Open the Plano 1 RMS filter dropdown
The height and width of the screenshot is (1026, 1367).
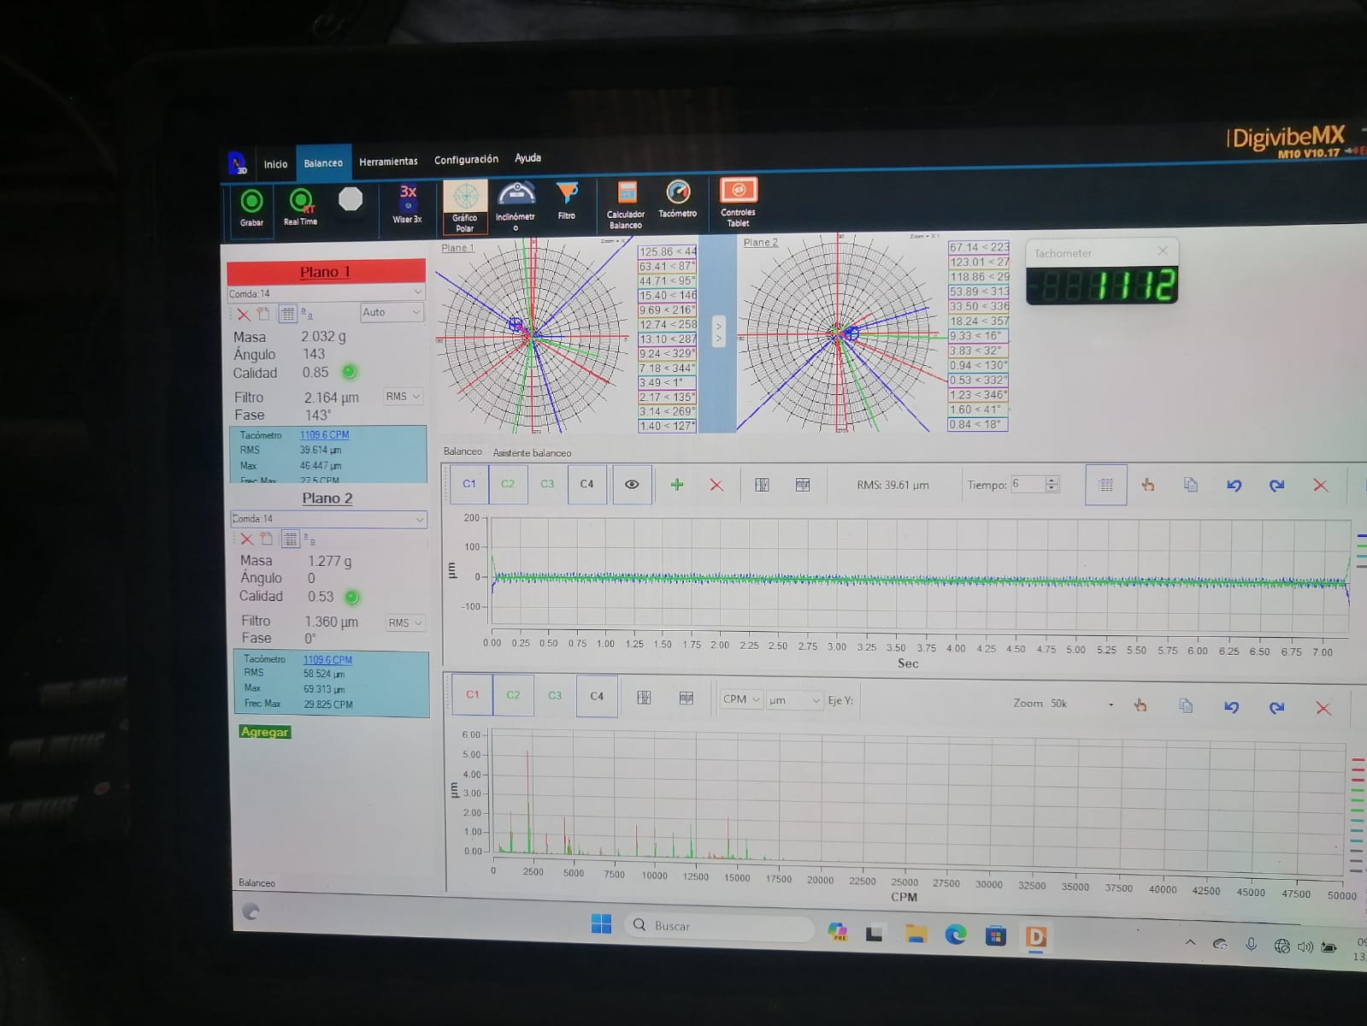point(404,397)
